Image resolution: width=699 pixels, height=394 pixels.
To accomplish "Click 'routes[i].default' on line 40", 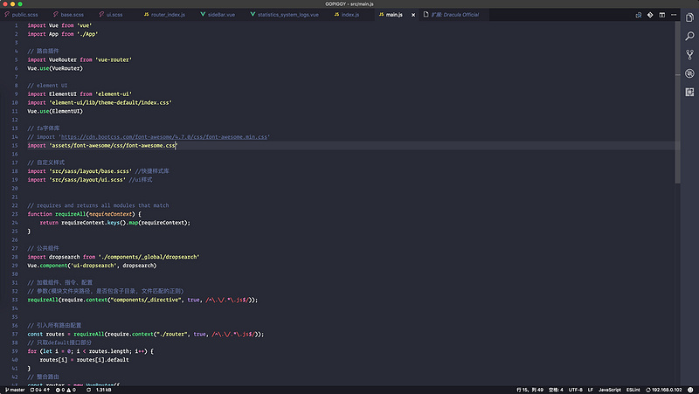I will 102,360.
